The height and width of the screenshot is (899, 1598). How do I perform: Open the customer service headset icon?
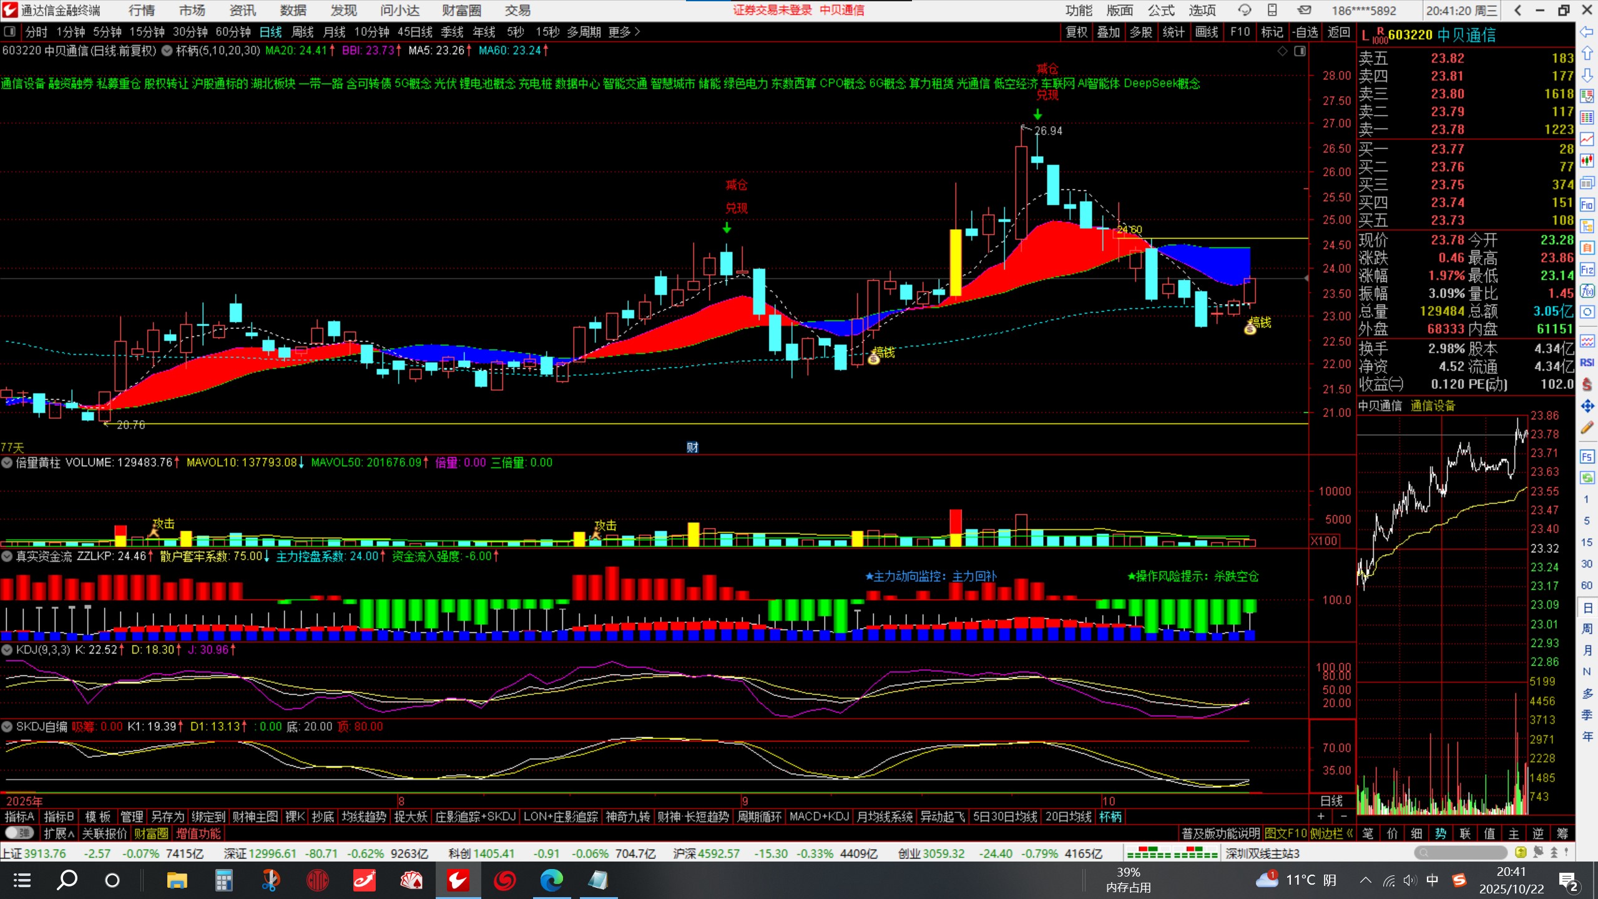(x=1245, y=10)
